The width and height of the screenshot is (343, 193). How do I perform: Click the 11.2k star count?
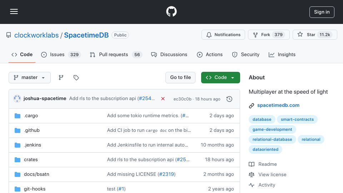coord(325,35)
